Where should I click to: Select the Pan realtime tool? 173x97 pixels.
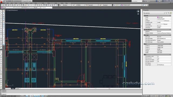[35, 5]
